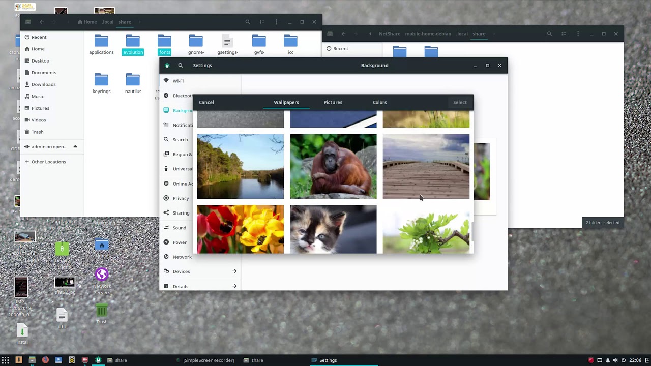Open the Notifications item in Settings sidebar

pyautogui.click(x=176, y=125)
